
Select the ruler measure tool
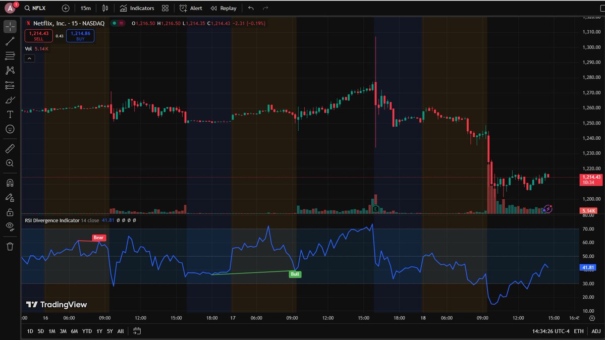pos(10,148)
